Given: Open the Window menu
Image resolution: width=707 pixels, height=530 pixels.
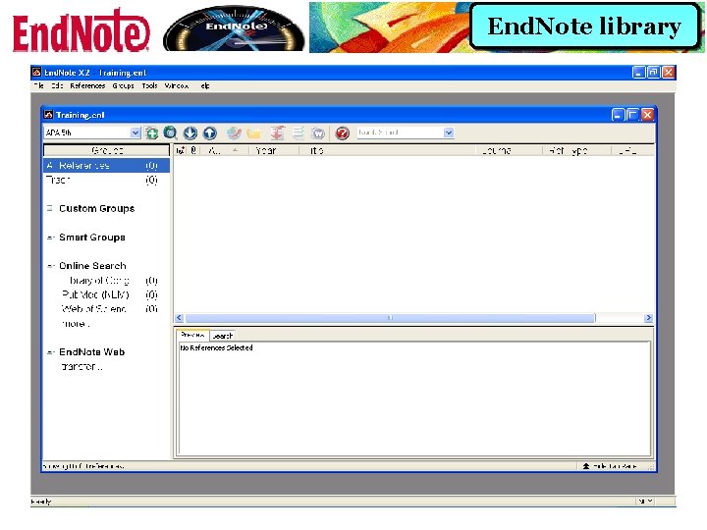Looking at the screenshot, I should pyautogui.click(x=177, y=85).
